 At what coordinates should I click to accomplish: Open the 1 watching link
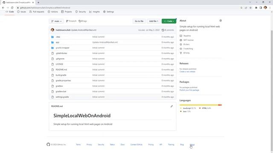(x=186, y=49)
